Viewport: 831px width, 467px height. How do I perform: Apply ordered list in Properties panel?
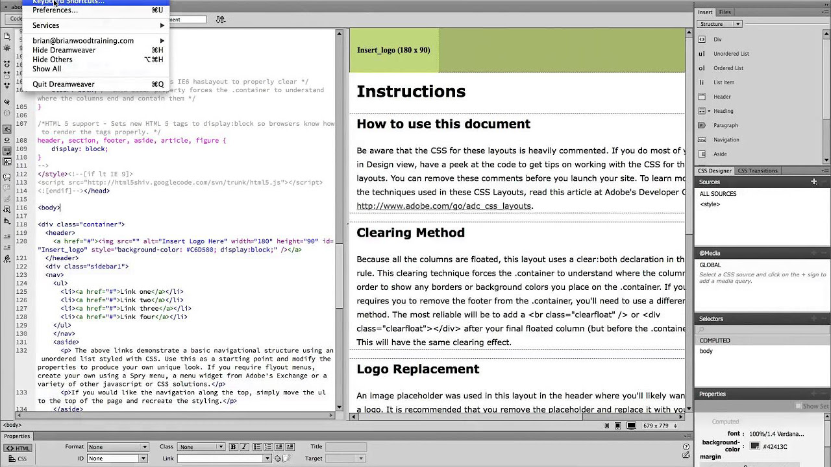pos(268,447)
